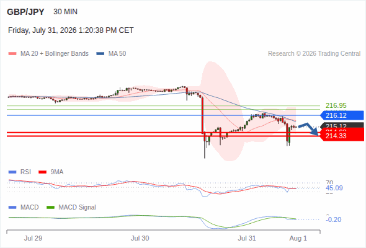The image size is (366, 248).
Task: Click the Friday, July 31, 2026 timestamp
Action: pyautogui.click(x=71, y=30)
